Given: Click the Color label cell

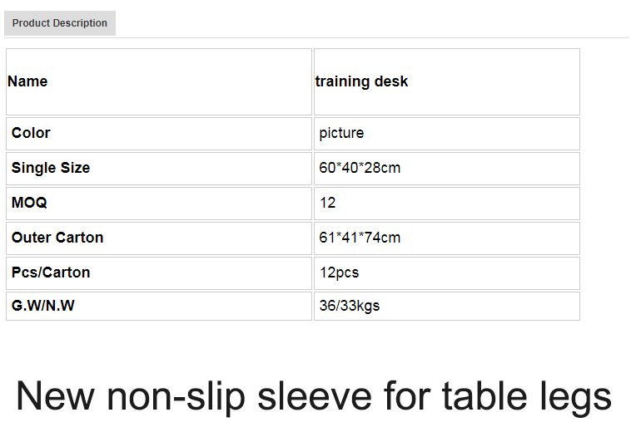Looking at the screenshot, I should (159, 134).
